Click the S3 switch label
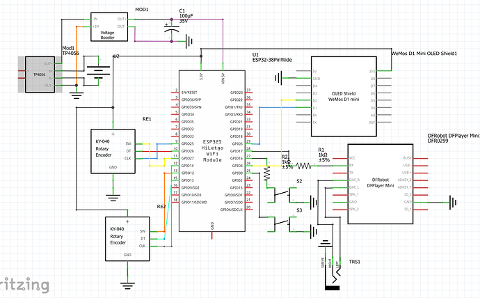This screenshot has height=298, width=480. pyautogui.click(x=299, y=210)
